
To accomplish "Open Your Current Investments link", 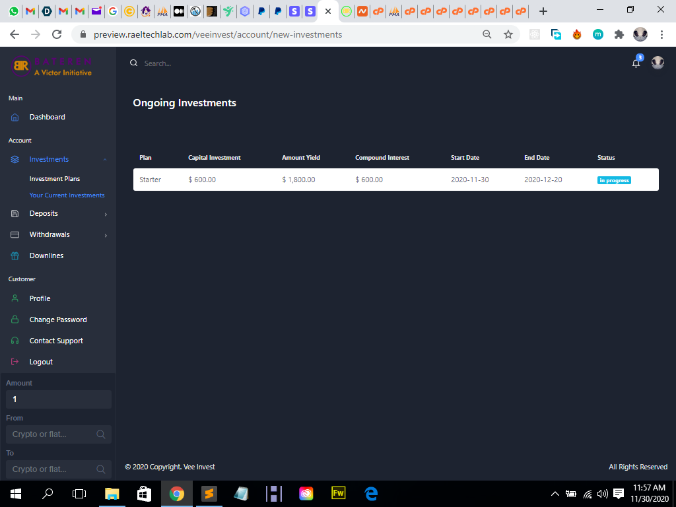I will point(67,195).
